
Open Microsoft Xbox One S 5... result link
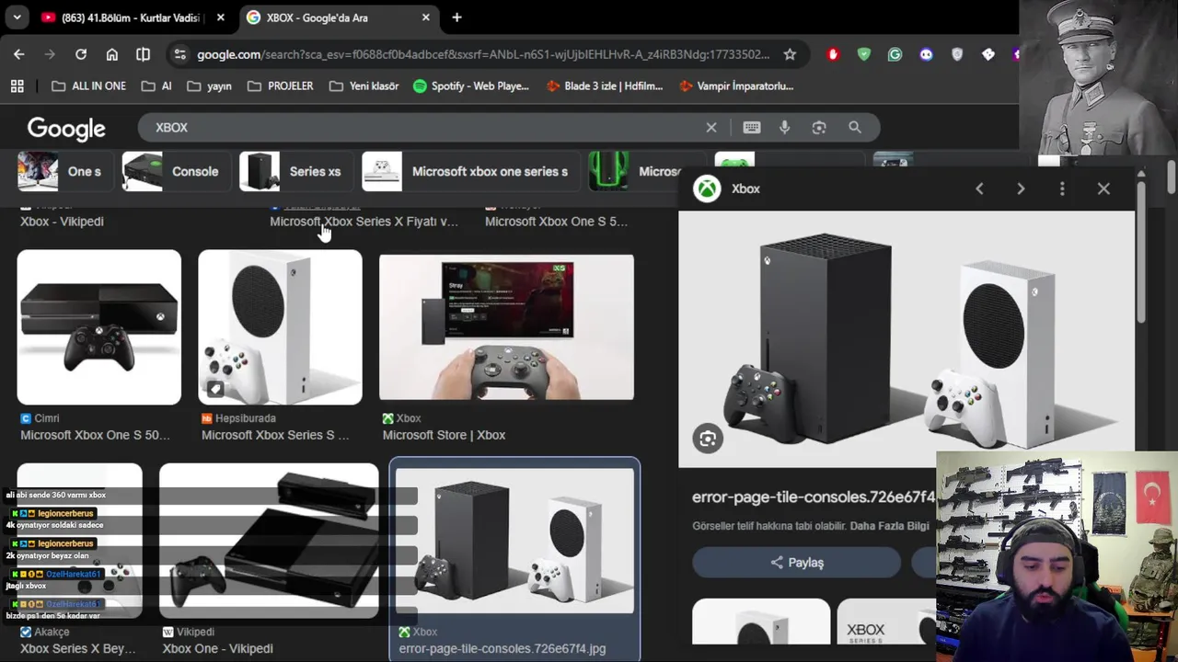point(556,222)
